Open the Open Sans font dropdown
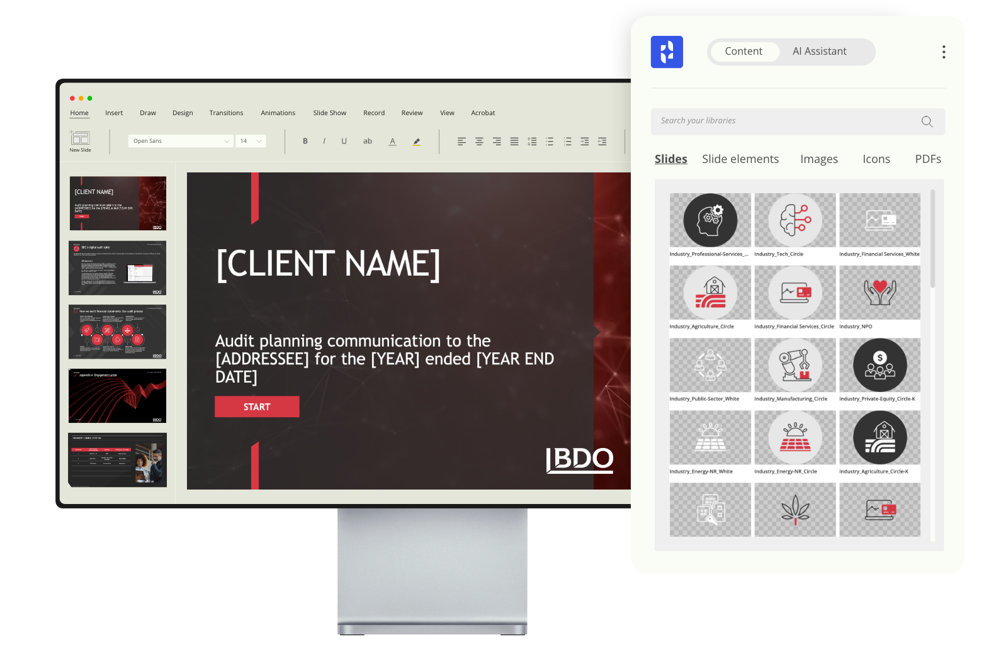Screen dimensions: 996x650 181,141
